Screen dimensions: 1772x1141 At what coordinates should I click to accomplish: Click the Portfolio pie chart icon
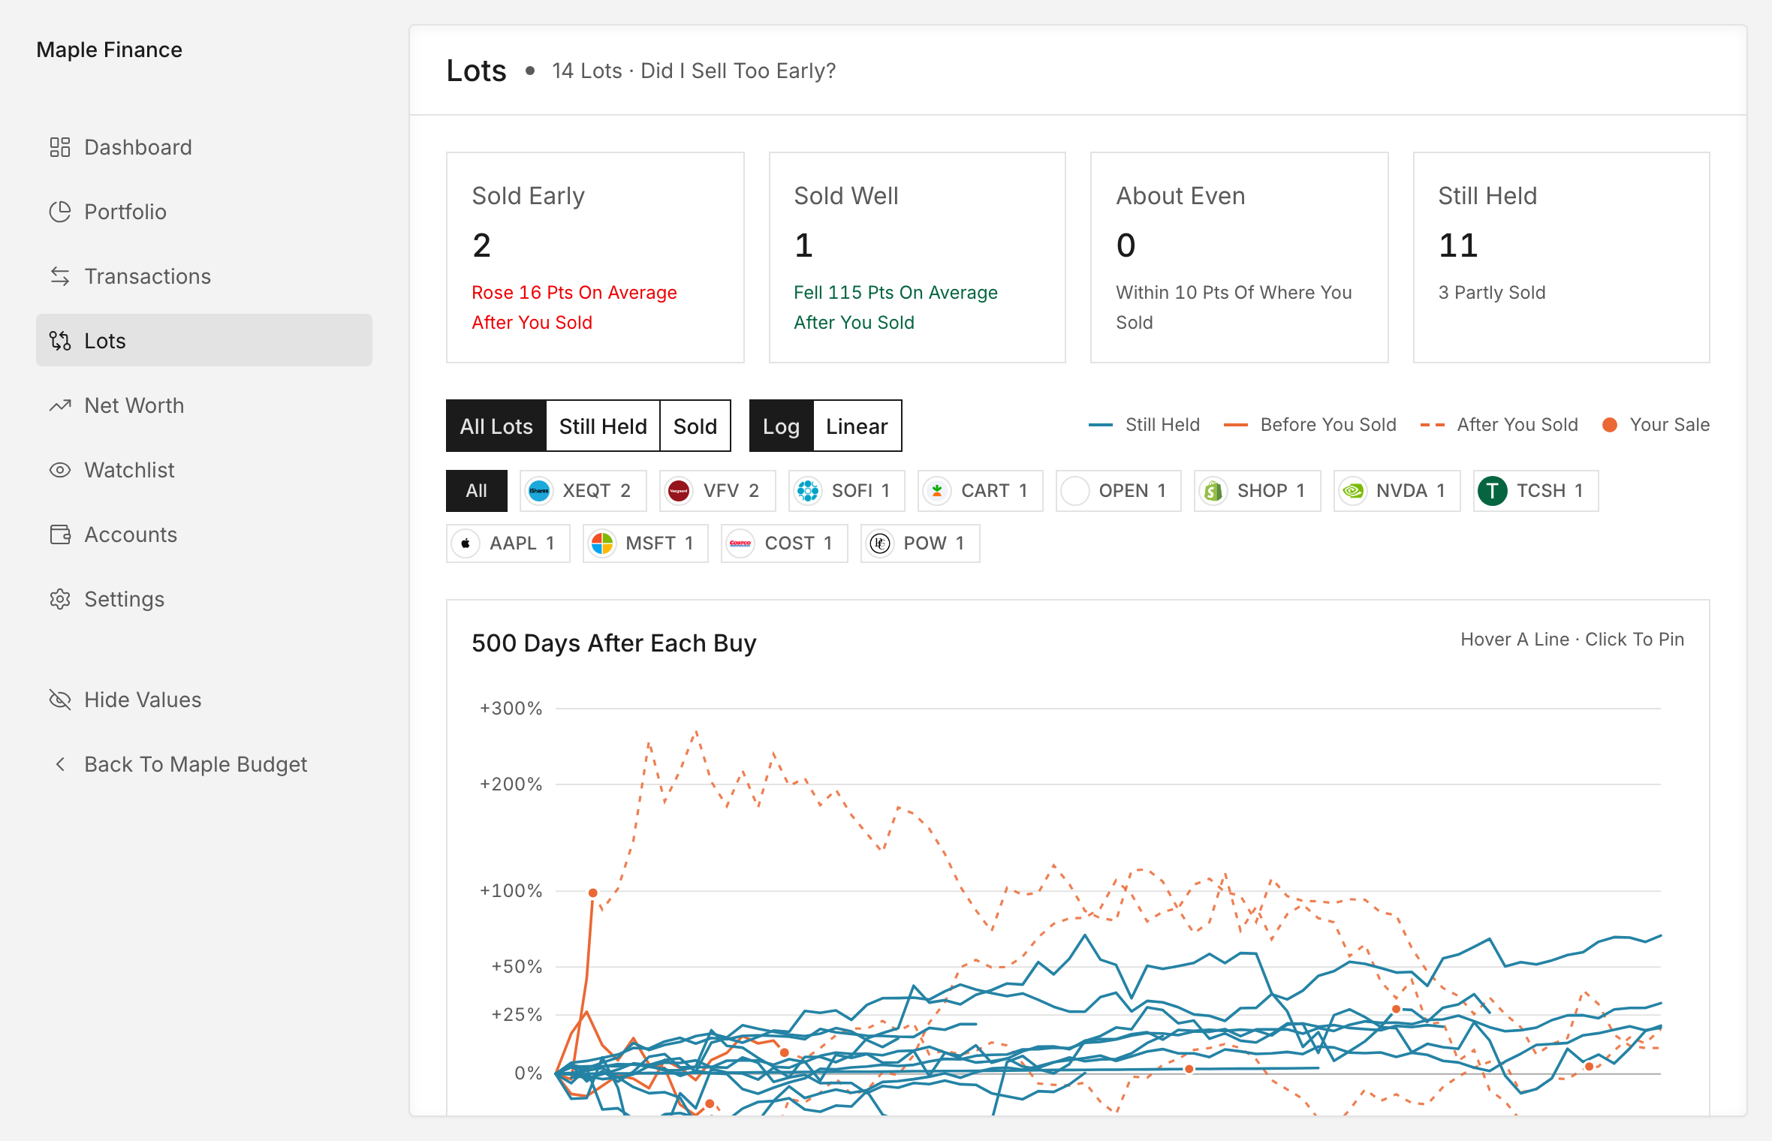(60, 212)
